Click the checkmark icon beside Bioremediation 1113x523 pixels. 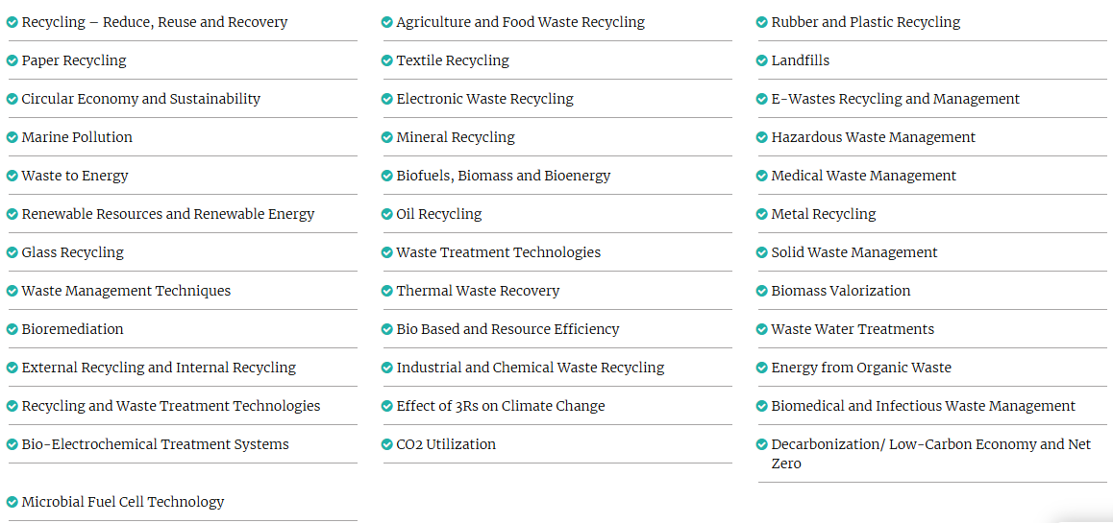pos(12,329)
